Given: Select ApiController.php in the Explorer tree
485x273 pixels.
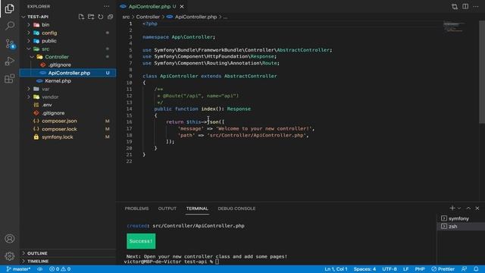Looking at the screenshot, I should pyautogui.click(x=67, y=73).
